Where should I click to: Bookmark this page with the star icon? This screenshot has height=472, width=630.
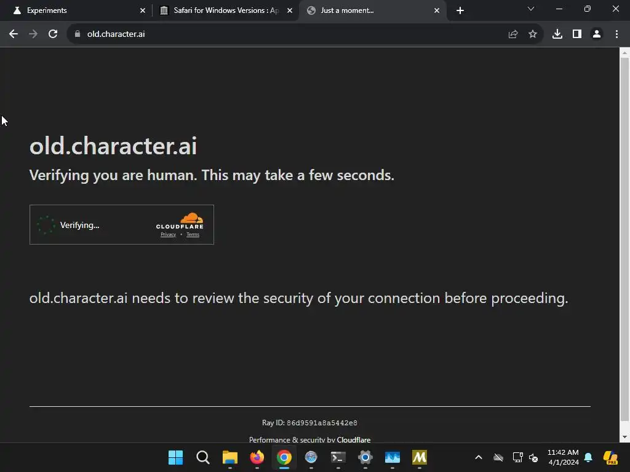pos(533,34)
